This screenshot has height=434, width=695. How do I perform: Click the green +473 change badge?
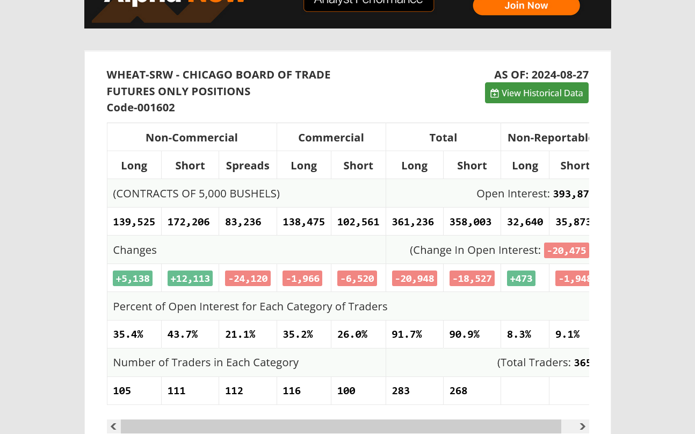[521, 279]
